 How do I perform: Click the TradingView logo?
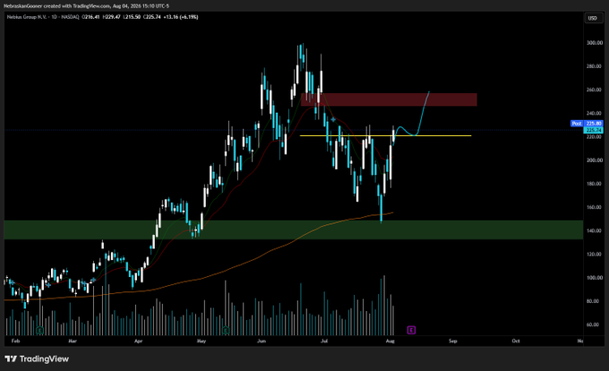[x=37, y=358]
